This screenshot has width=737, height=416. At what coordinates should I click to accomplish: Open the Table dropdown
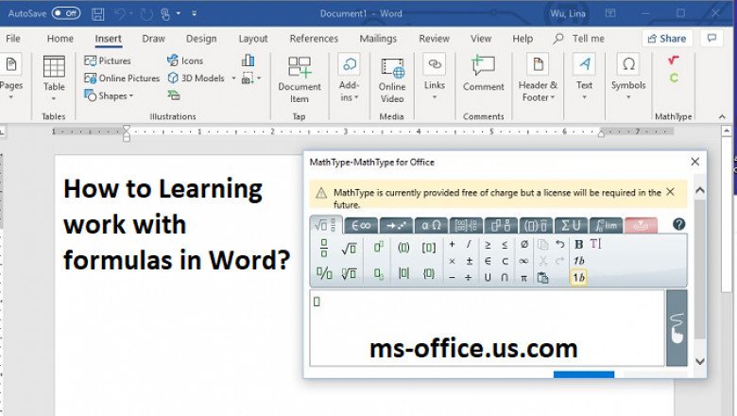(x=54, y=78)
